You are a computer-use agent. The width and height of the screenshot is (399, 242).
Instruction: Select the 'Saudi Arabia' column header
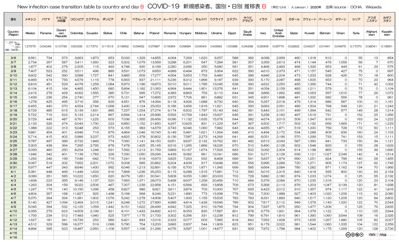247,33
